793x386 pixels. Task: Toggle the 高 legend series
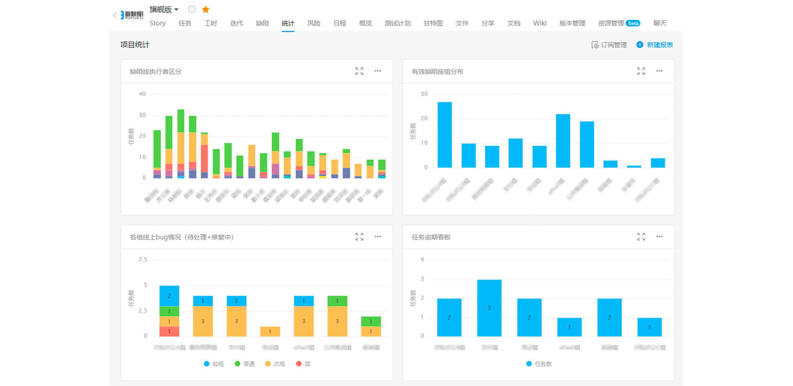303,364
